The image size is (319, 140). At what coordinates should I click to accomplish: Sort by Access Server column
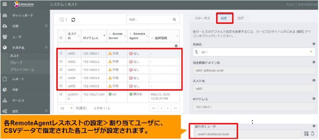click(x=117, y=36)
